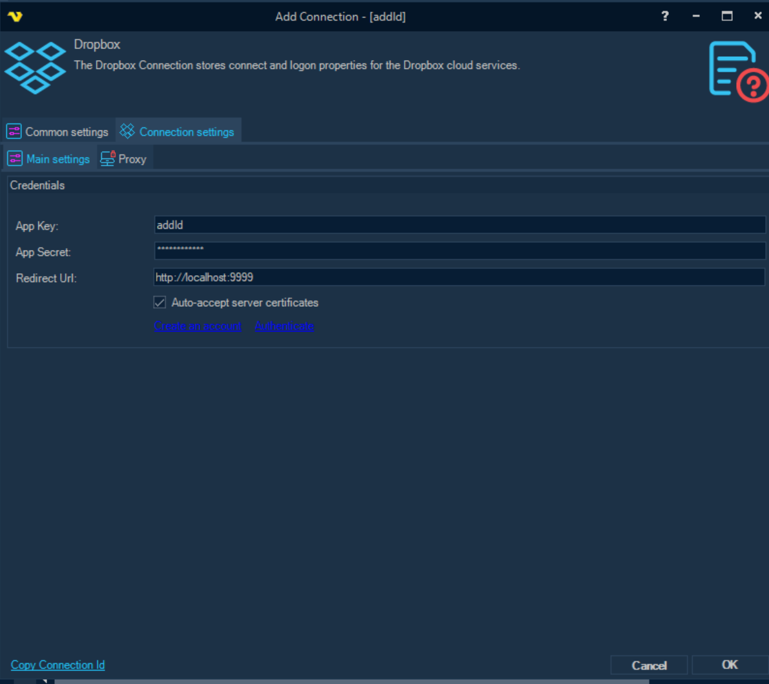Minimize the Add Connection window
The width and height of the screenshot is (769, 684).
(696, 16)
